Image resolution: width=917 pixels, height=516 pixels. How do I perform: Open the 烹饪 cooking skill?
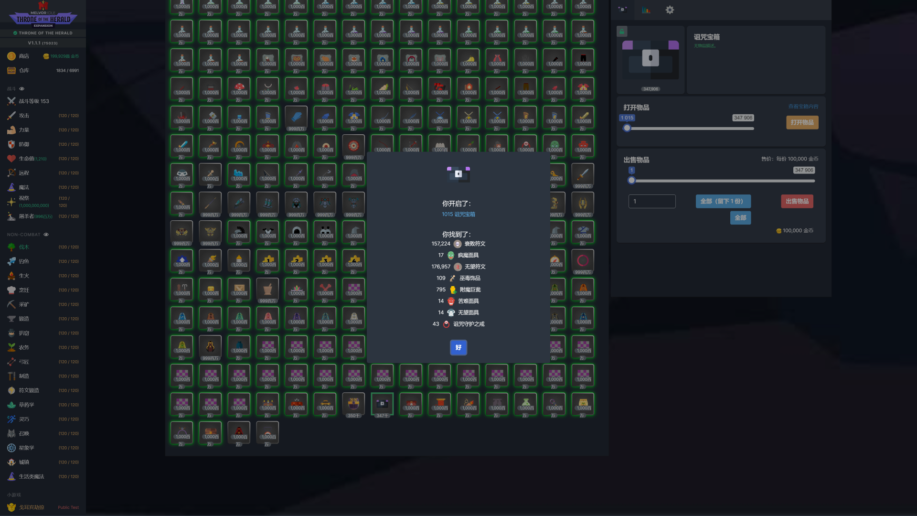point(43,290)
